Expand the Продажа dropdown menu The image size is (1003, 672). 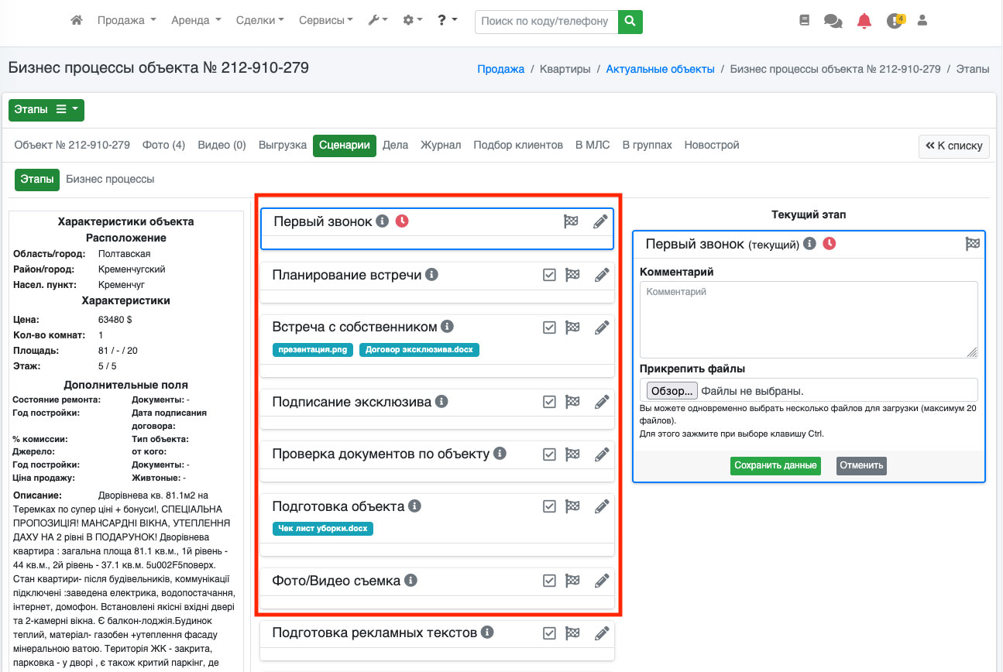(x=126, y=21)
